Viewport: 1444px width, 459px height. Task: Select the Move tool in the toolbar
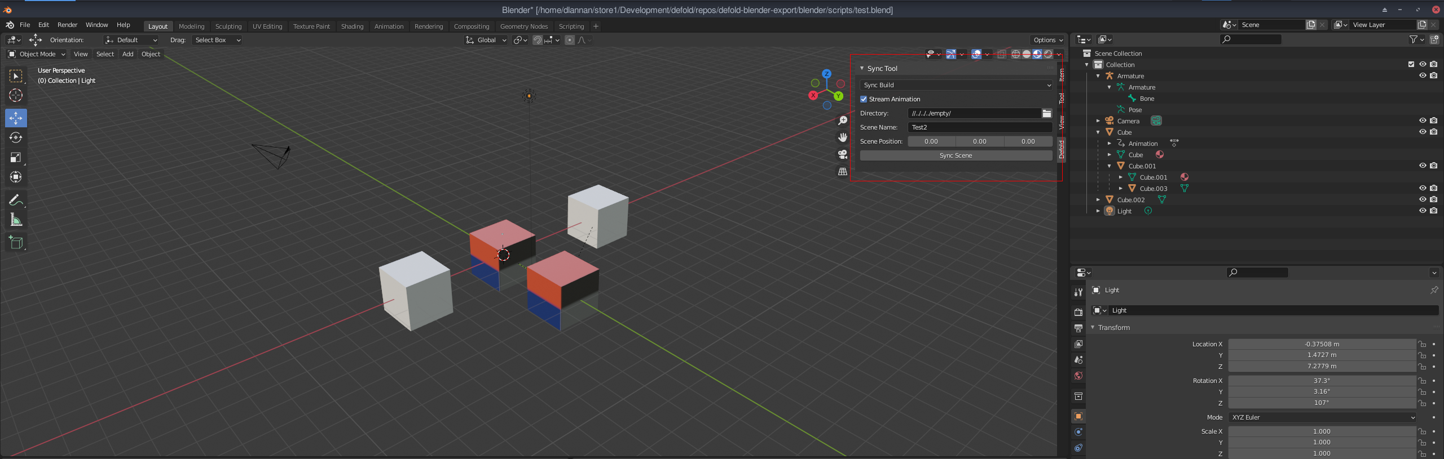click(16, 118)
